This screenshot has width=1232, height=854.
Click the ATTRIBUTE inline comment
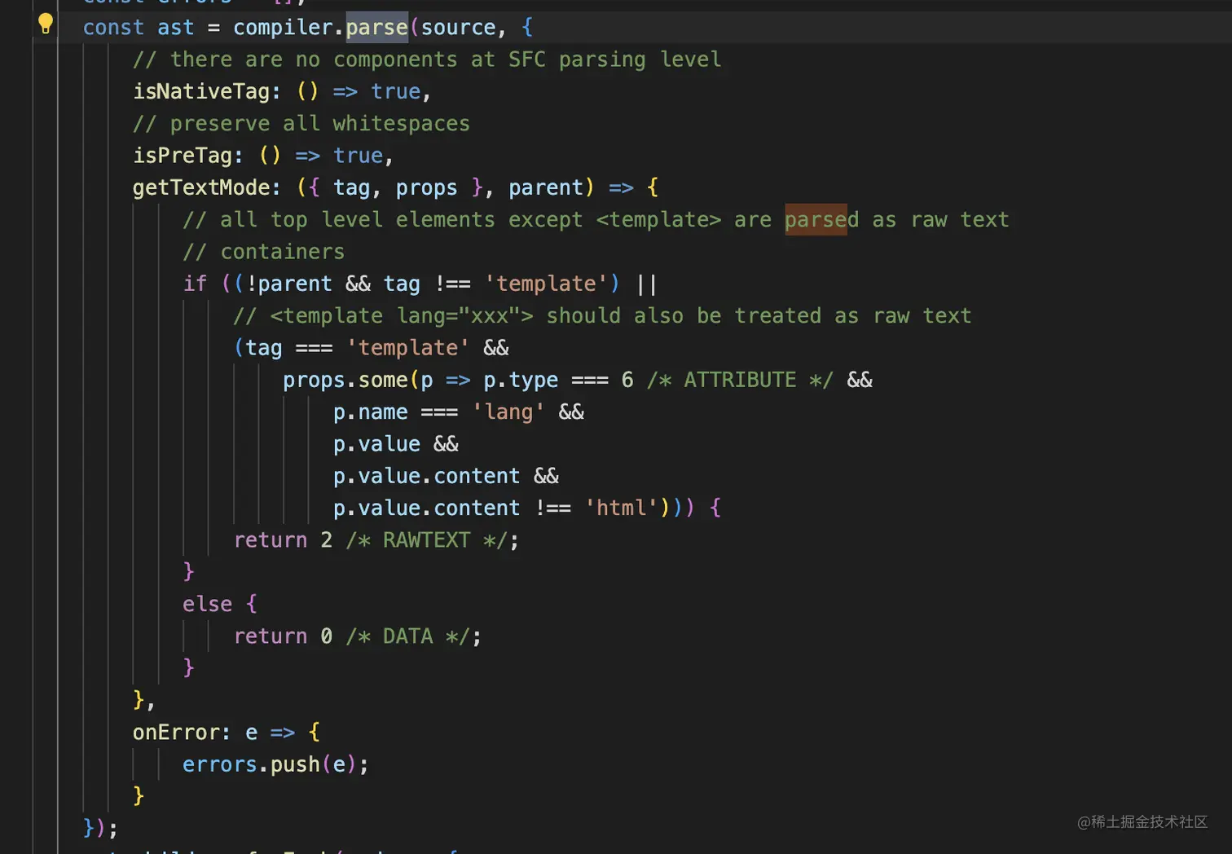740,381
